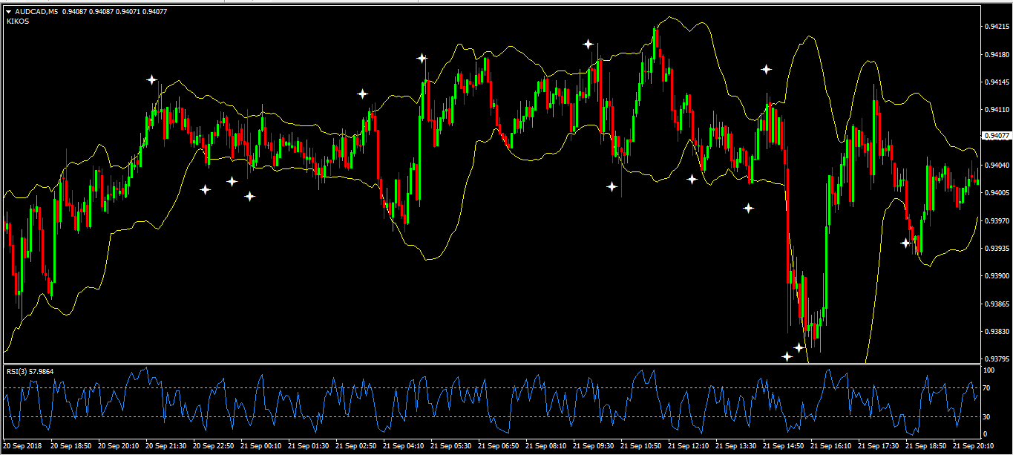Click the highlighted 0.94077 current price tag
The width and height of the screenshot is (1013, 455).
[x=995, y=136]
